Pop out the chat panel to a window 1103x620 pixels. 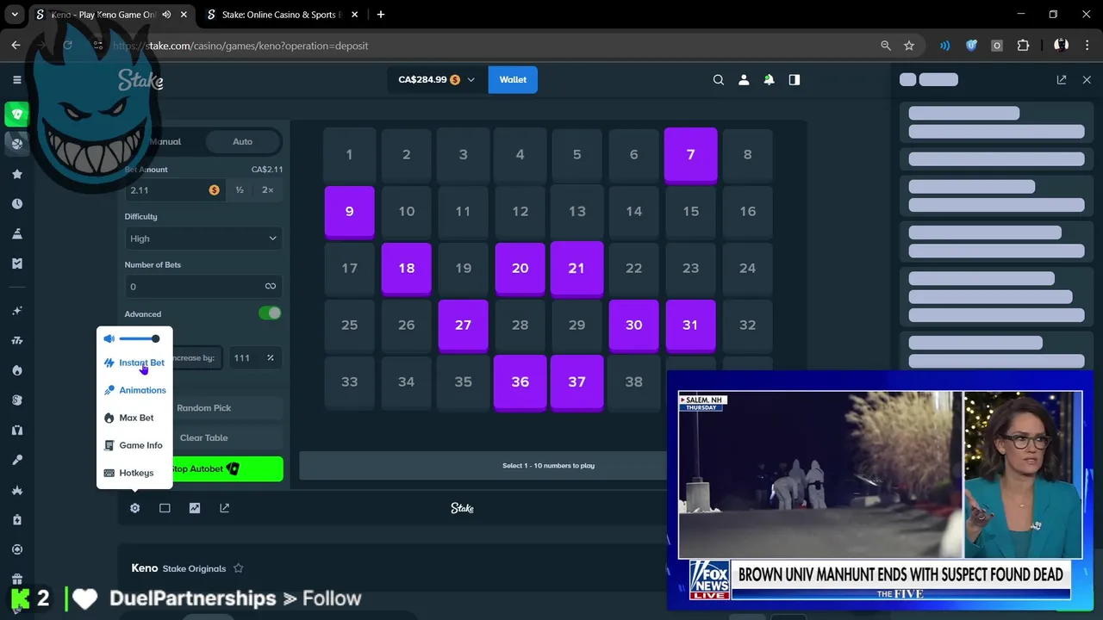1062,79
